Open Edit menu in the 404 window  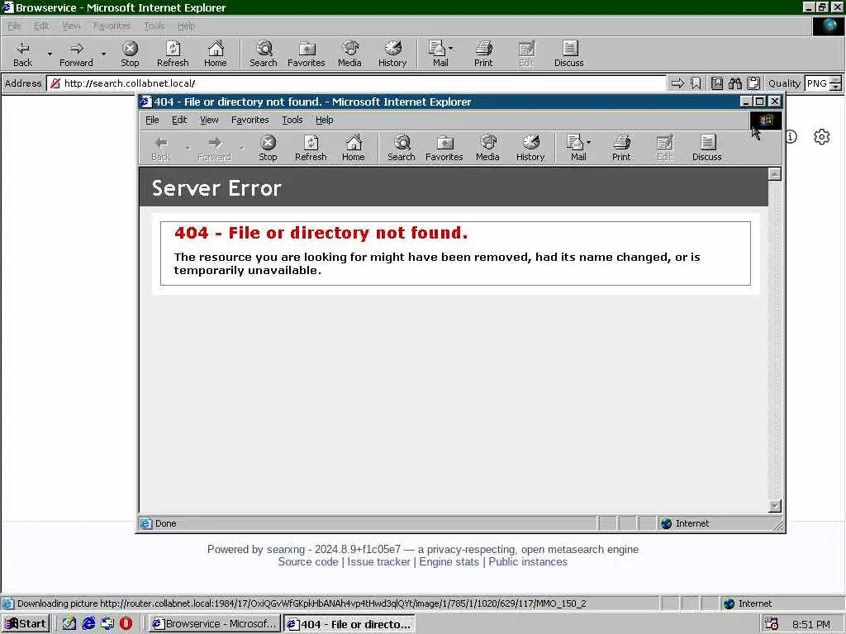(x=179, y=120)
